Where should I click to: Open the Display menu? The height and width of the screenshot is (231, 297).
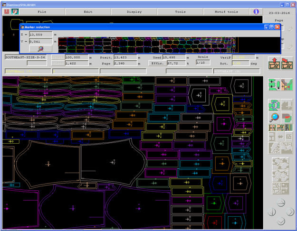134,11
